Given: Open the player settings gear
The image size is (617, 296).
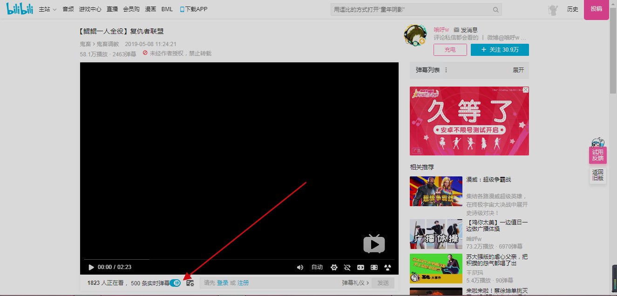Looking at the screenshot, I should pyautogui.click(x=334, y=267).
